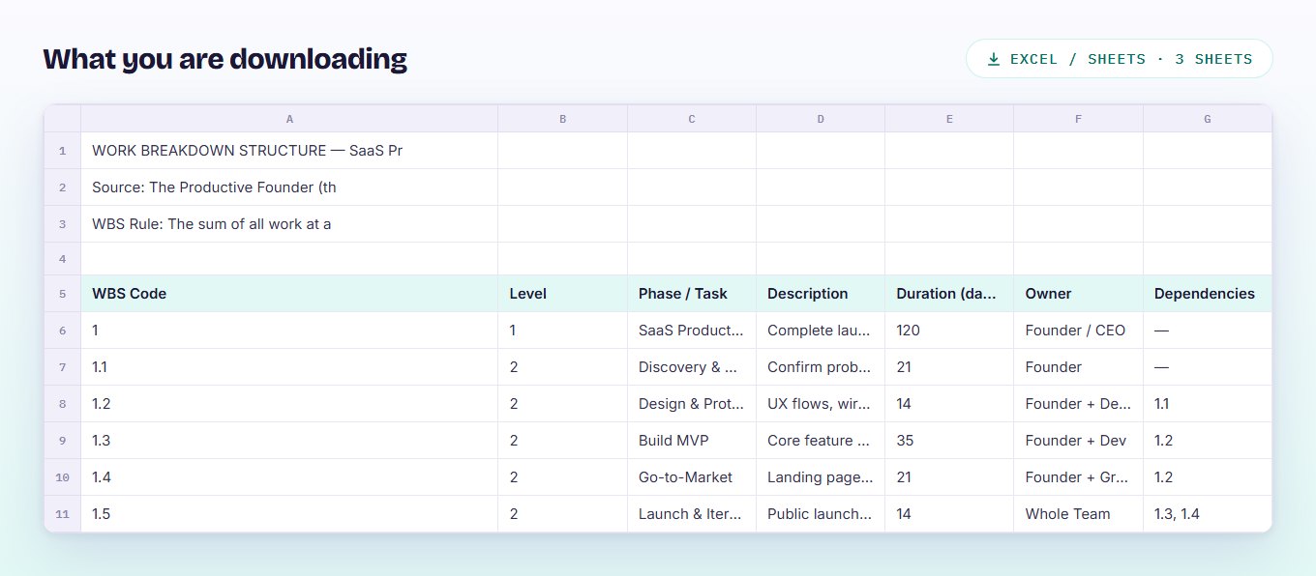Click the 'What you are downloading' heading
Image resolution: width=1316 pixels, height=576 pixels.
pyautogui.click(x=224, y=59)
